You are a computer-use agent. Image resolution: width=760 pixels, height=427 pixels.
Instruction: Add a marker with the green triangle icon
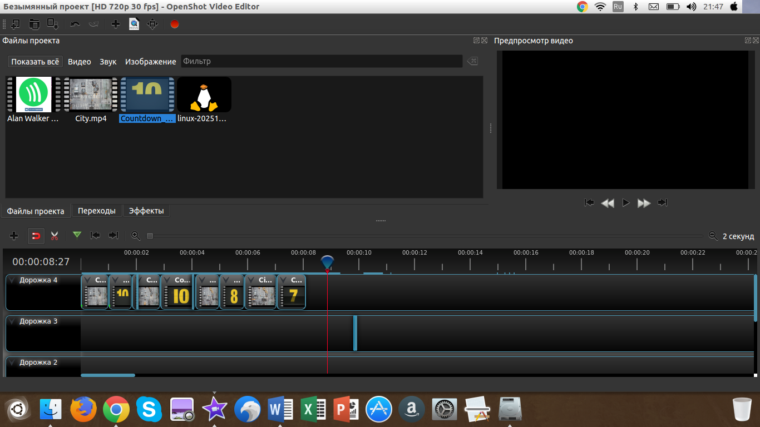(77, 235)
